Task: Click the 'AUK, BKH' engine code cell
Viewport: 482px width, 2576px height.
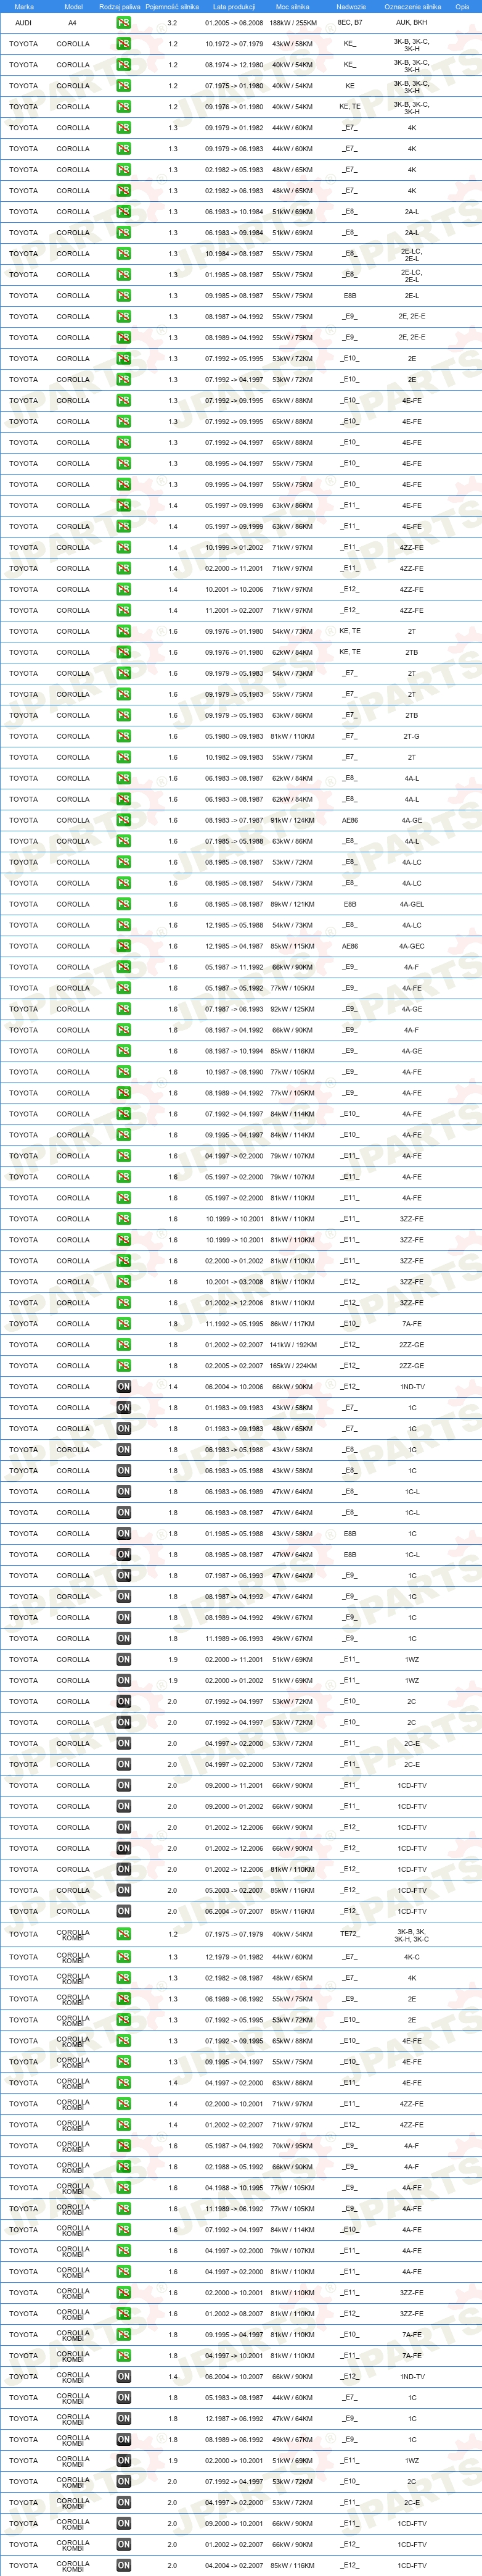Action: [411, 22]
